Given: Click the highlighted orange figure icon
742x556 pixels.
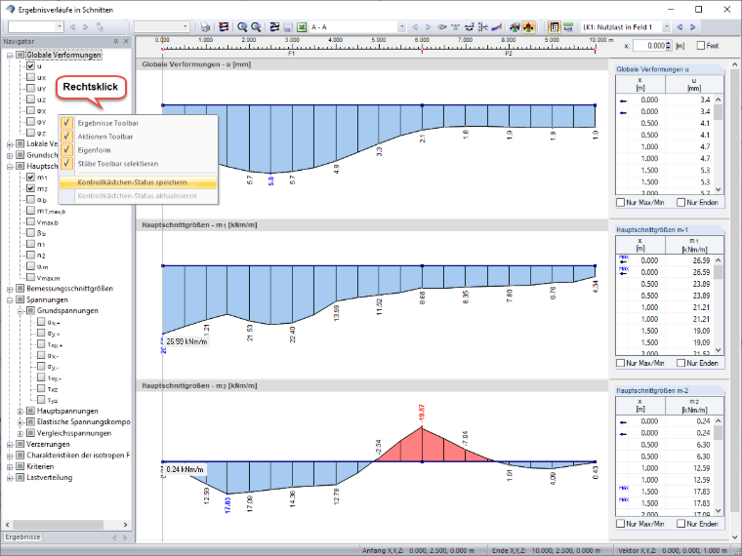Looking at the screenshot, I should [x=528, y=27].
